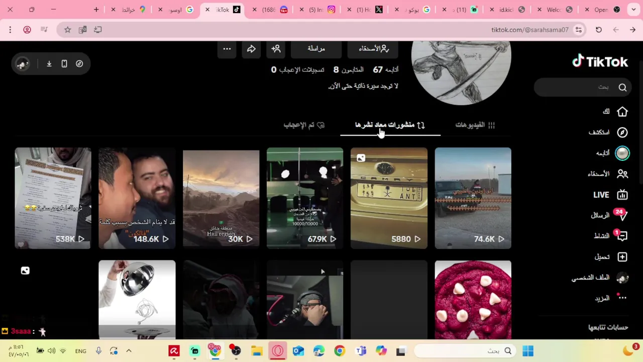
Task: Switch to the Videos tab (الفيديوهات)
Action: pyautogui.click(x=475, y=125)
